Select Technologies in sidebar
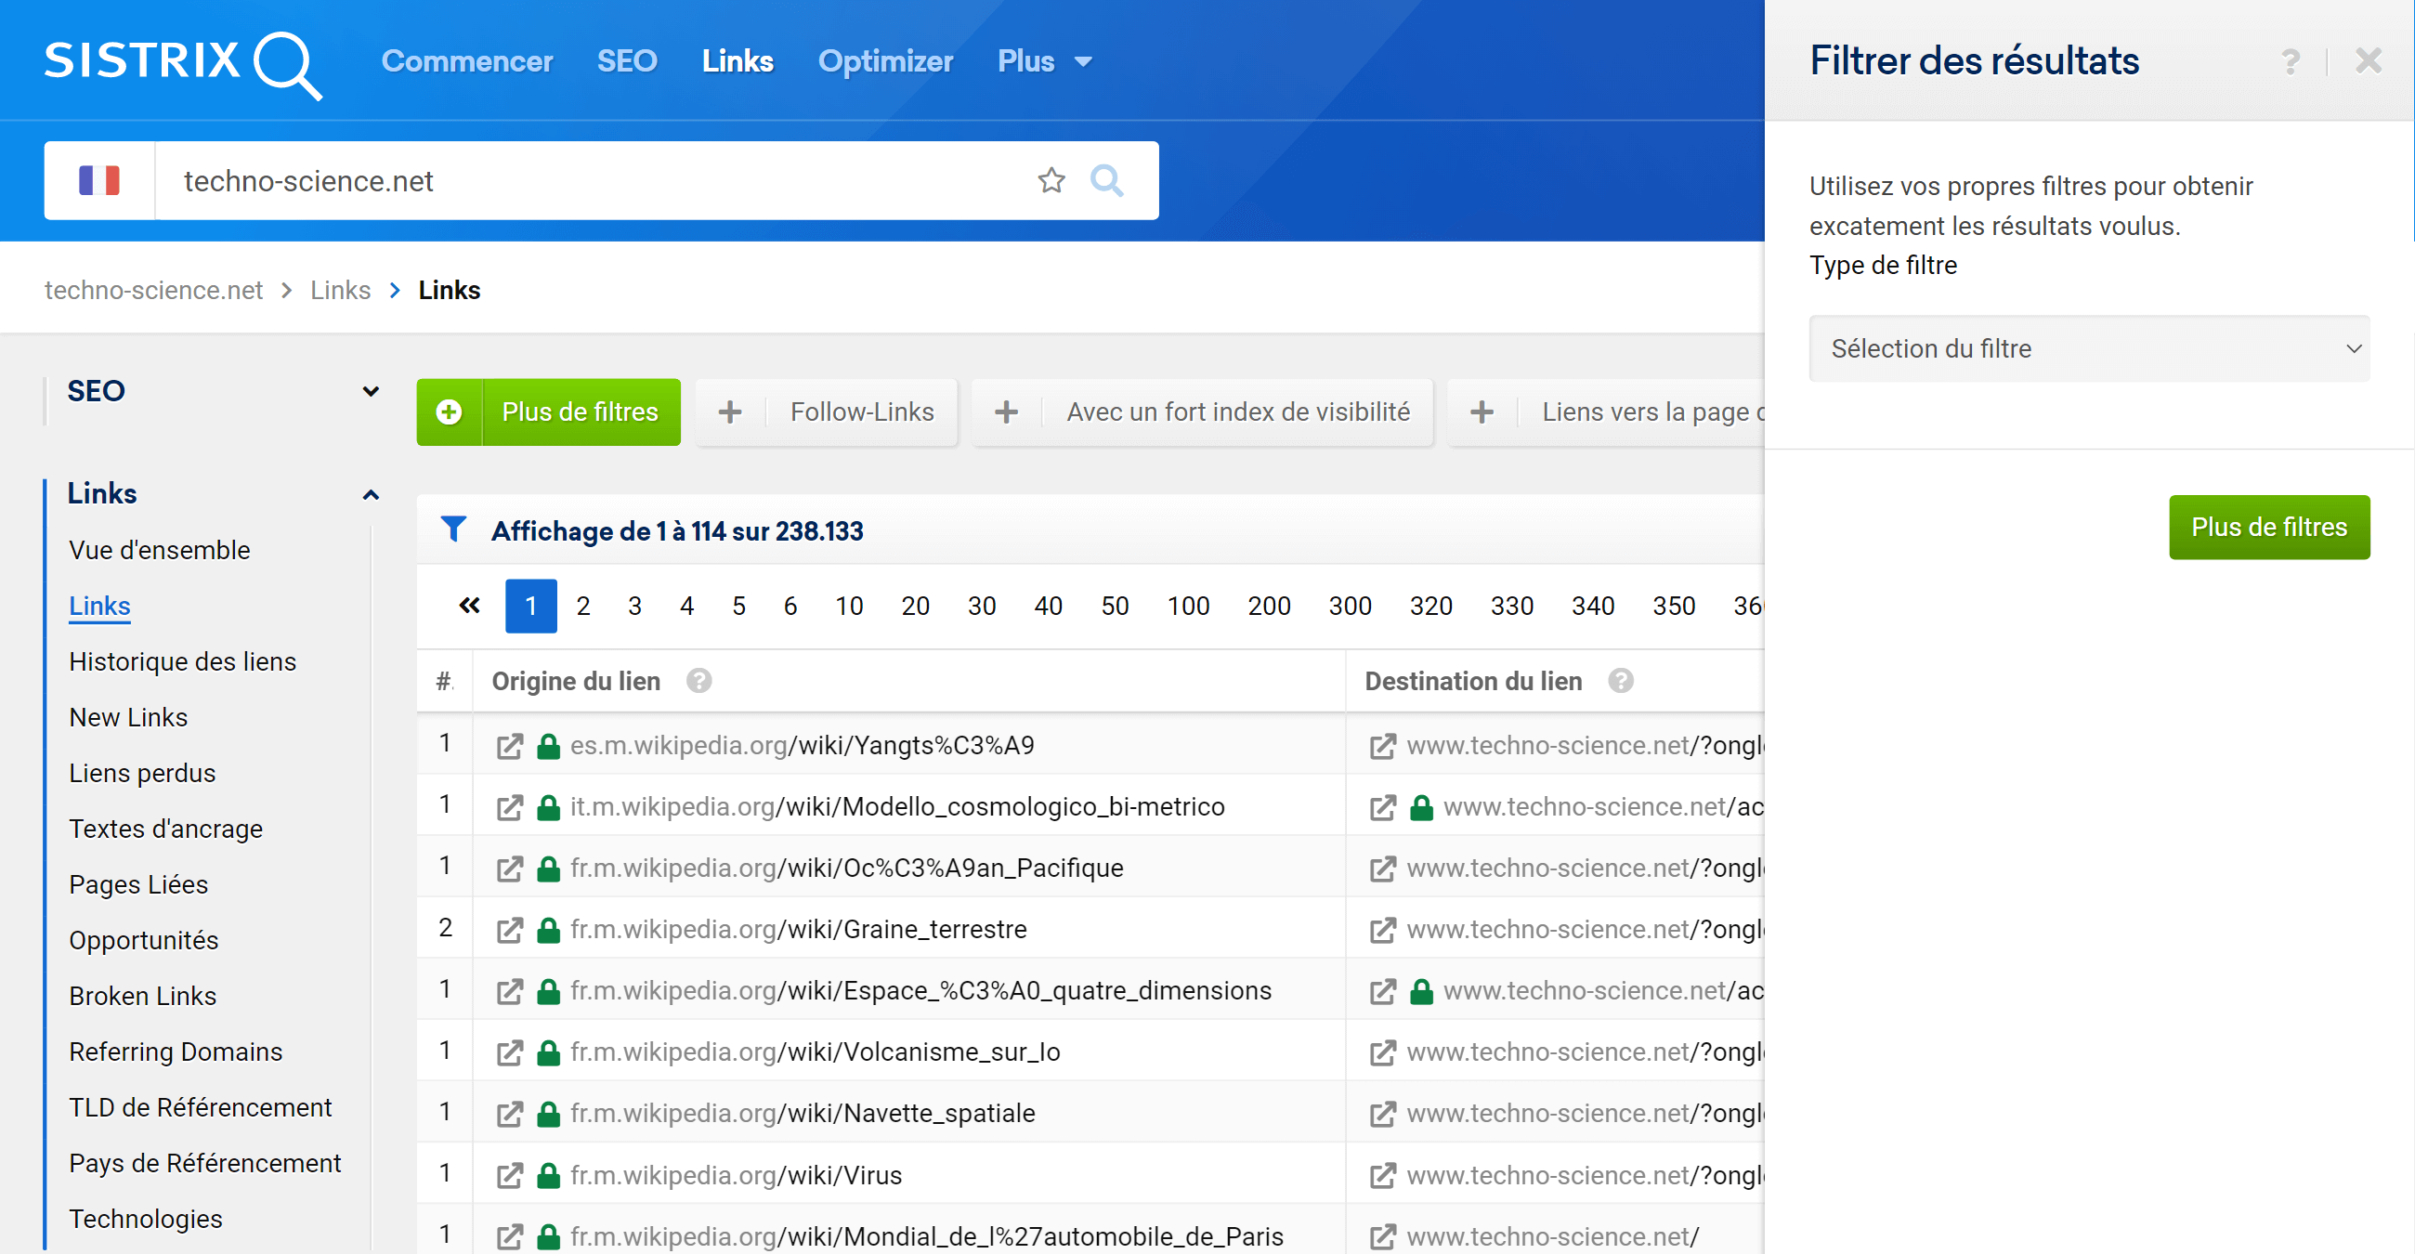This screenshot has width=2415, height=1254. coord(145,1219)
